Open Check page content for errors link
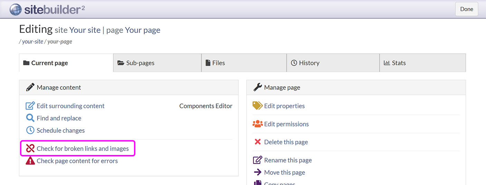The width and height of the screenshot is (486, 185). pyautogui.click(x=77, y=161)
